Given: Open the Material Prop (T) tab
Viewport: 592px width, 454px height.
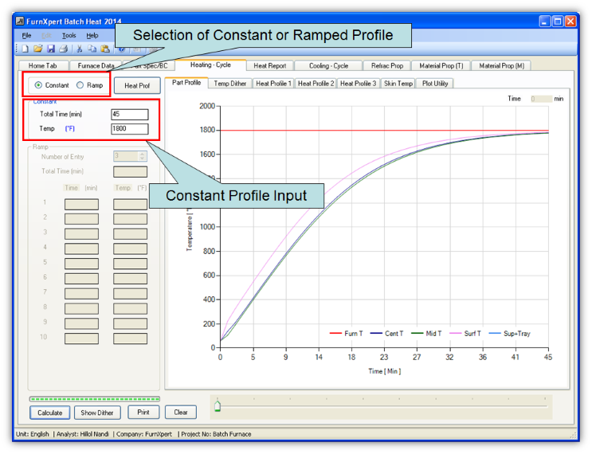Looking at the screenshot, I should 441,65.
